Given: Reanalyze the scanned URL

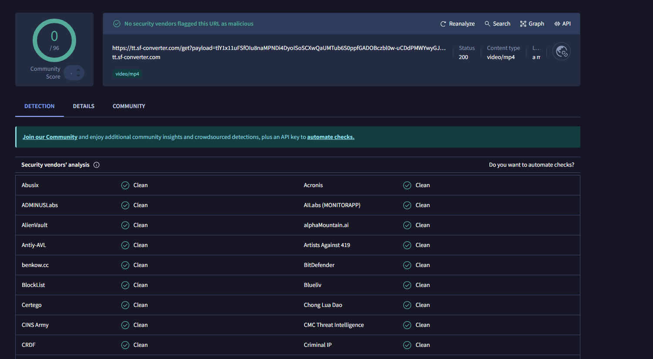Looking at the screenshot, I should [x=457, y=24].
